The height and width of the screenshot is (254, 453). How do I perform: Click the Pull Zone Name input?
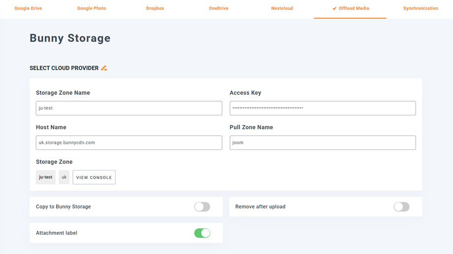(x=323, y=142)
